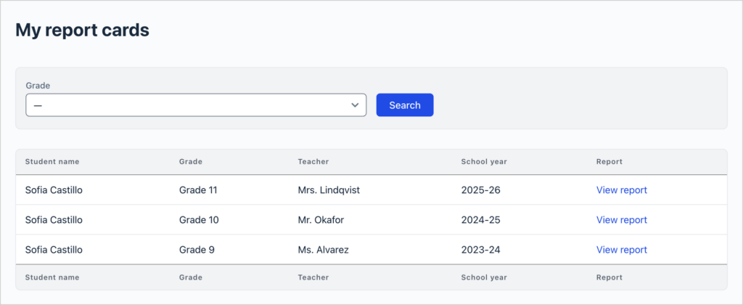Image resolution: width=743 pixels, height=305 pixels.
Task: Click Sofia Castillo in the 2023-24 row
Action: click(54, 250)
